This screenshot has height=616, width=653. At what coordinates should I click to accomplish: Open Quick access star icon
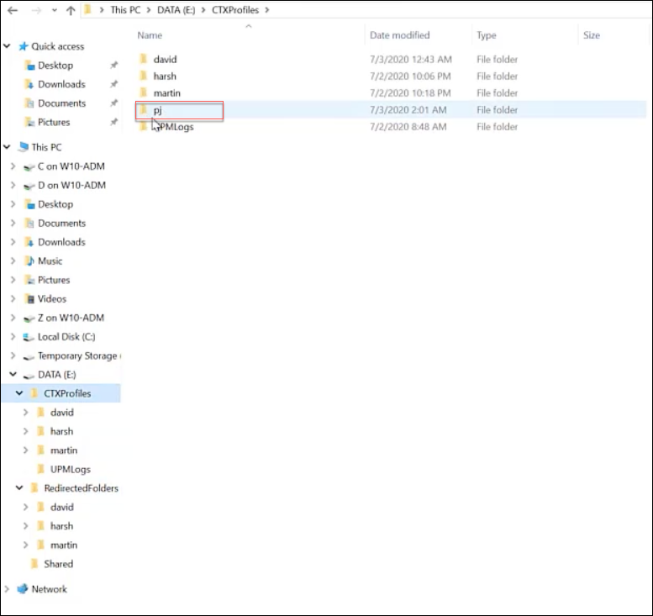24,46
